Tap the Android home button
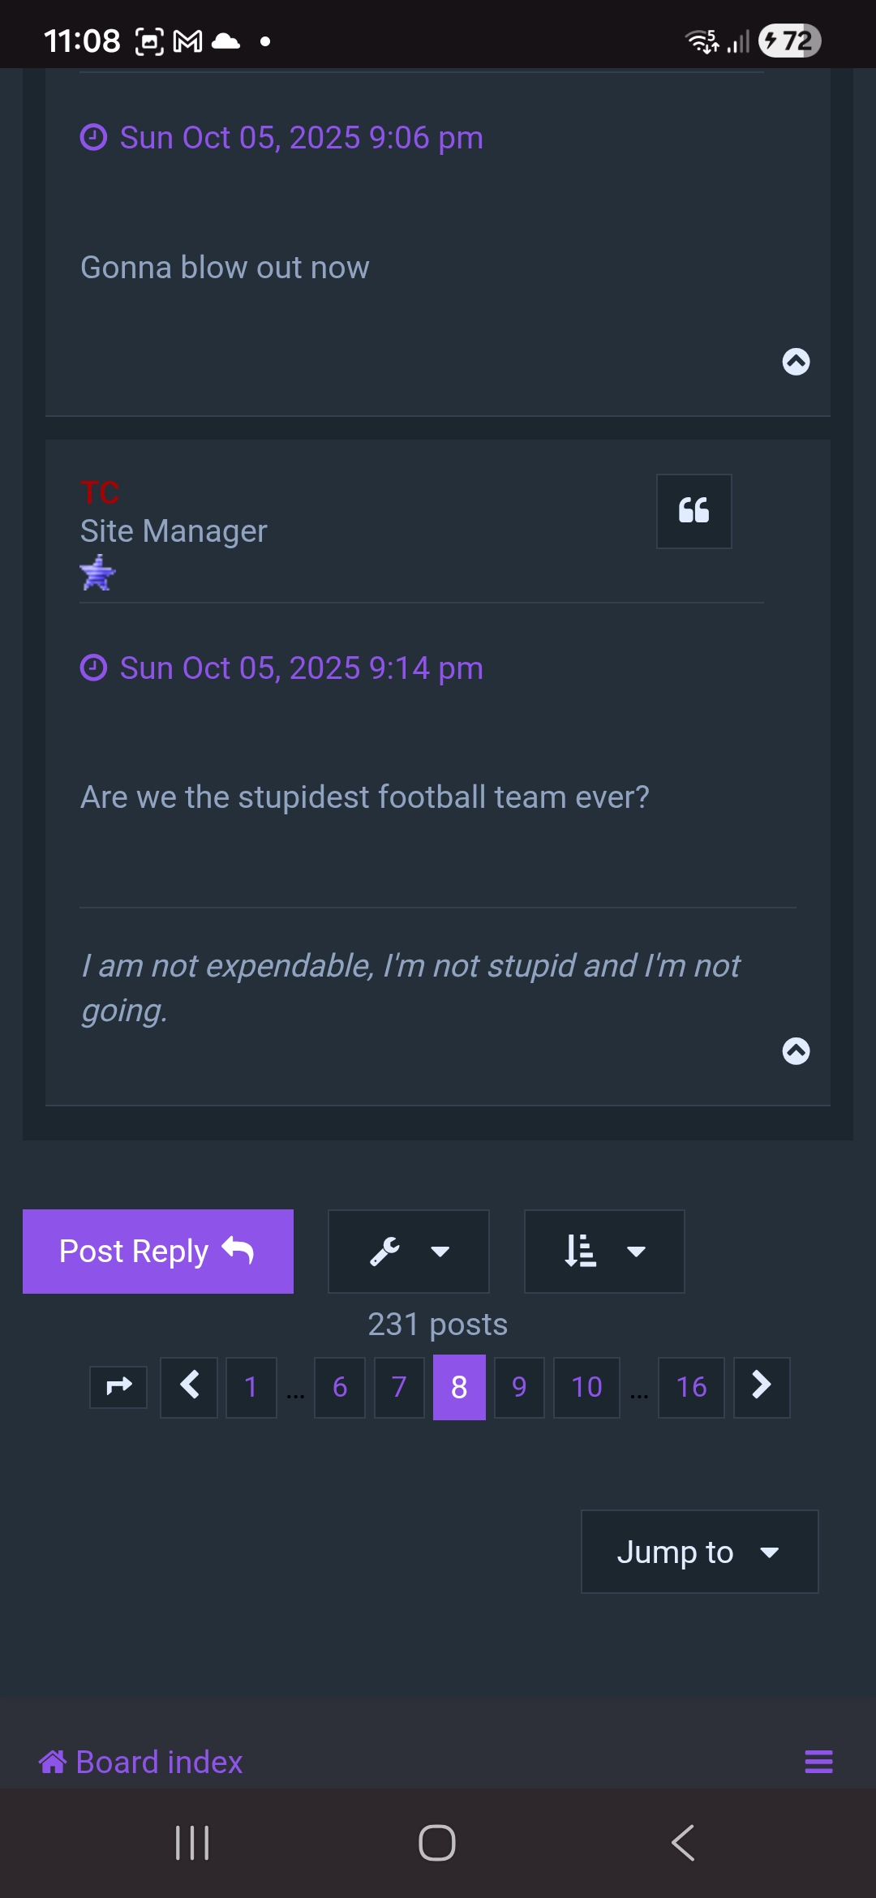 pos(437,1843)
